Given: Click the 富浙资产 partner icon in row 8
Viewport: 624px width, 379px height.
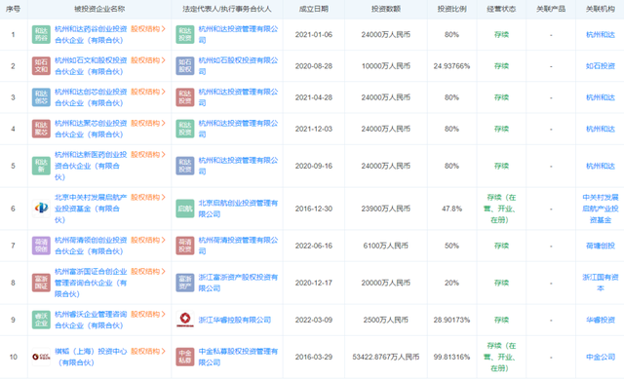Looking at the screenshot, I should (x=185, y=283).
